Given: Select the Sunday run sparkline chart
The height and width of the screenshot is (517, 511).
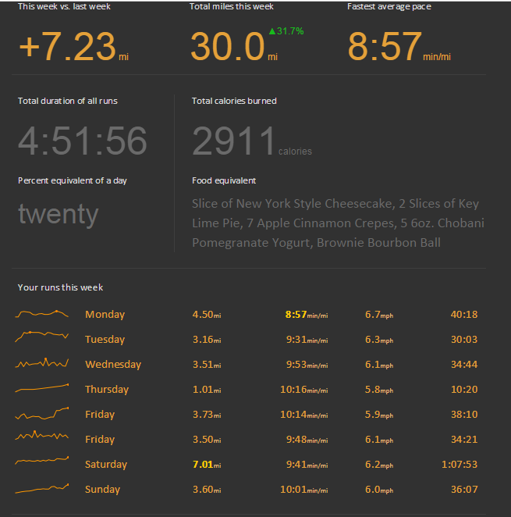Looking at the screenshot, I should click(x=42, y=488).
